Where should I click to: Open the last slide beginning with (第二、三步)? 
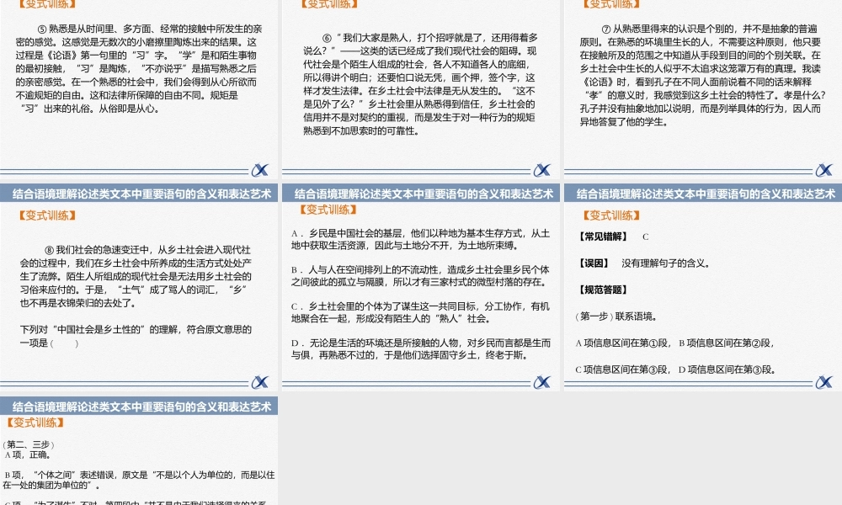tap(139, 451)
